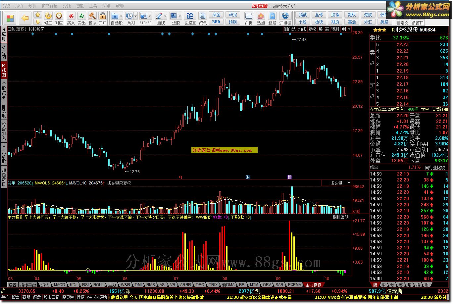The width and height of the screenshot is (453, 304).
Task: Click the 研报 research report button
Action: [233, 15]
